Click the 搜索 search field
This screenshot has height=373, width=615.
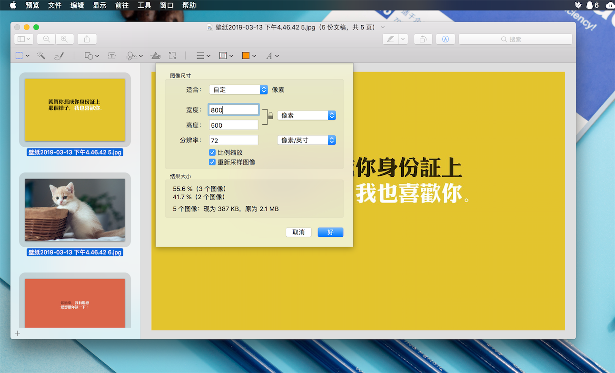(516, 39)
